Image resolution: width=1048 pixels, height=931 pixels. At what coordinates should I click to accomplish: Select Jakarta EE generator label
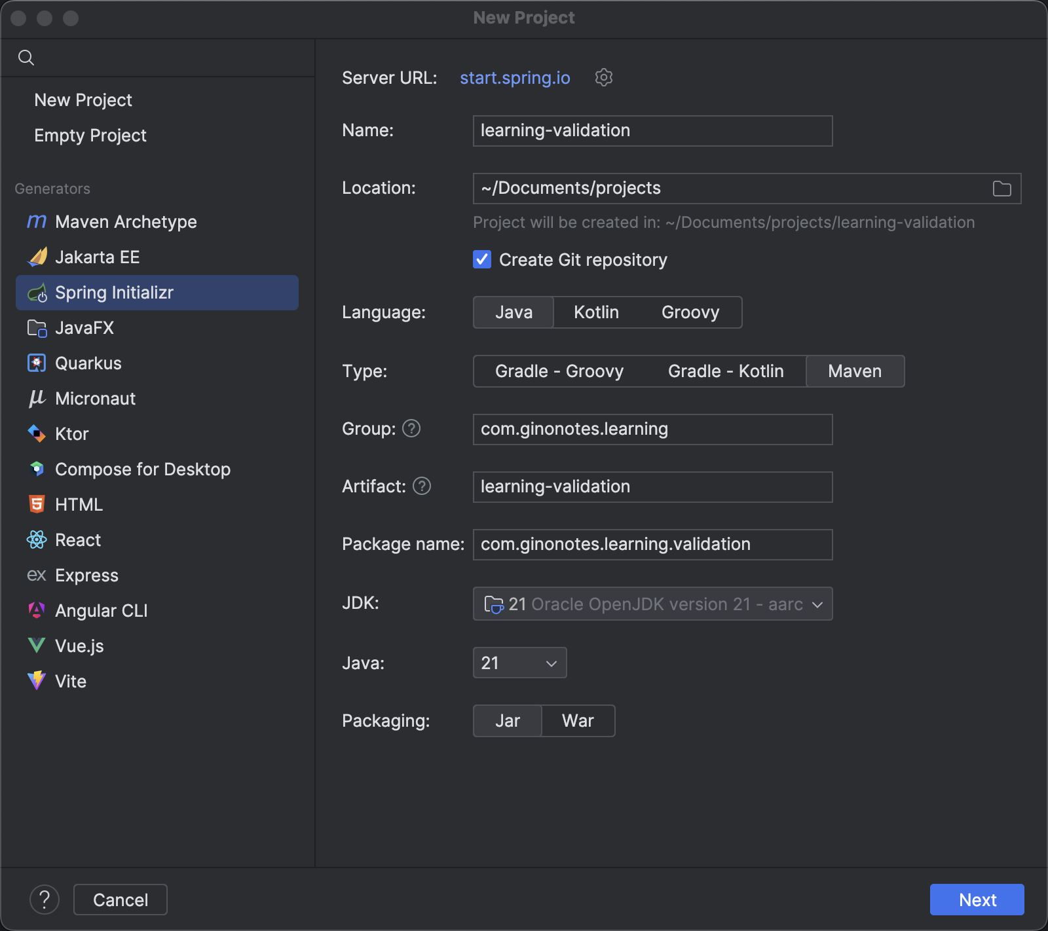pos(98,257)
